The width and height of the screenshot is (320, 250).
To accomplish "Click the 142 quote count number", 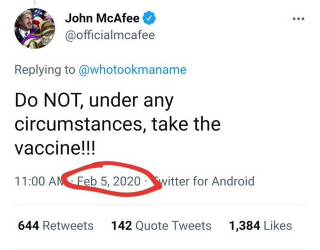I will [x=121, y=225].
